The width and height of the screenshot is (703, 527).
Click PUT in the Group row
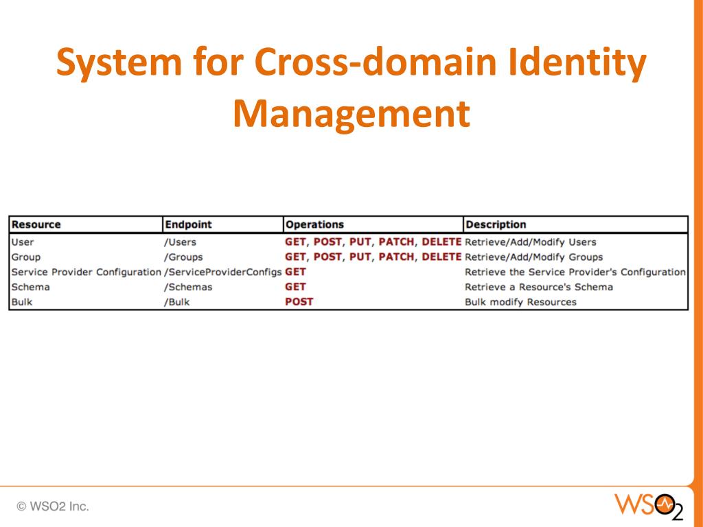pos(360,257)
